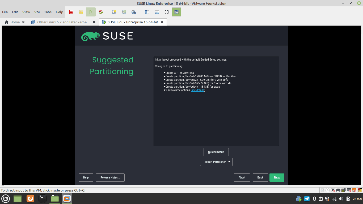Click the shield security tray icon
This screenshot has width=363, height=204.
pyautogui.click(x=327, y=199)
